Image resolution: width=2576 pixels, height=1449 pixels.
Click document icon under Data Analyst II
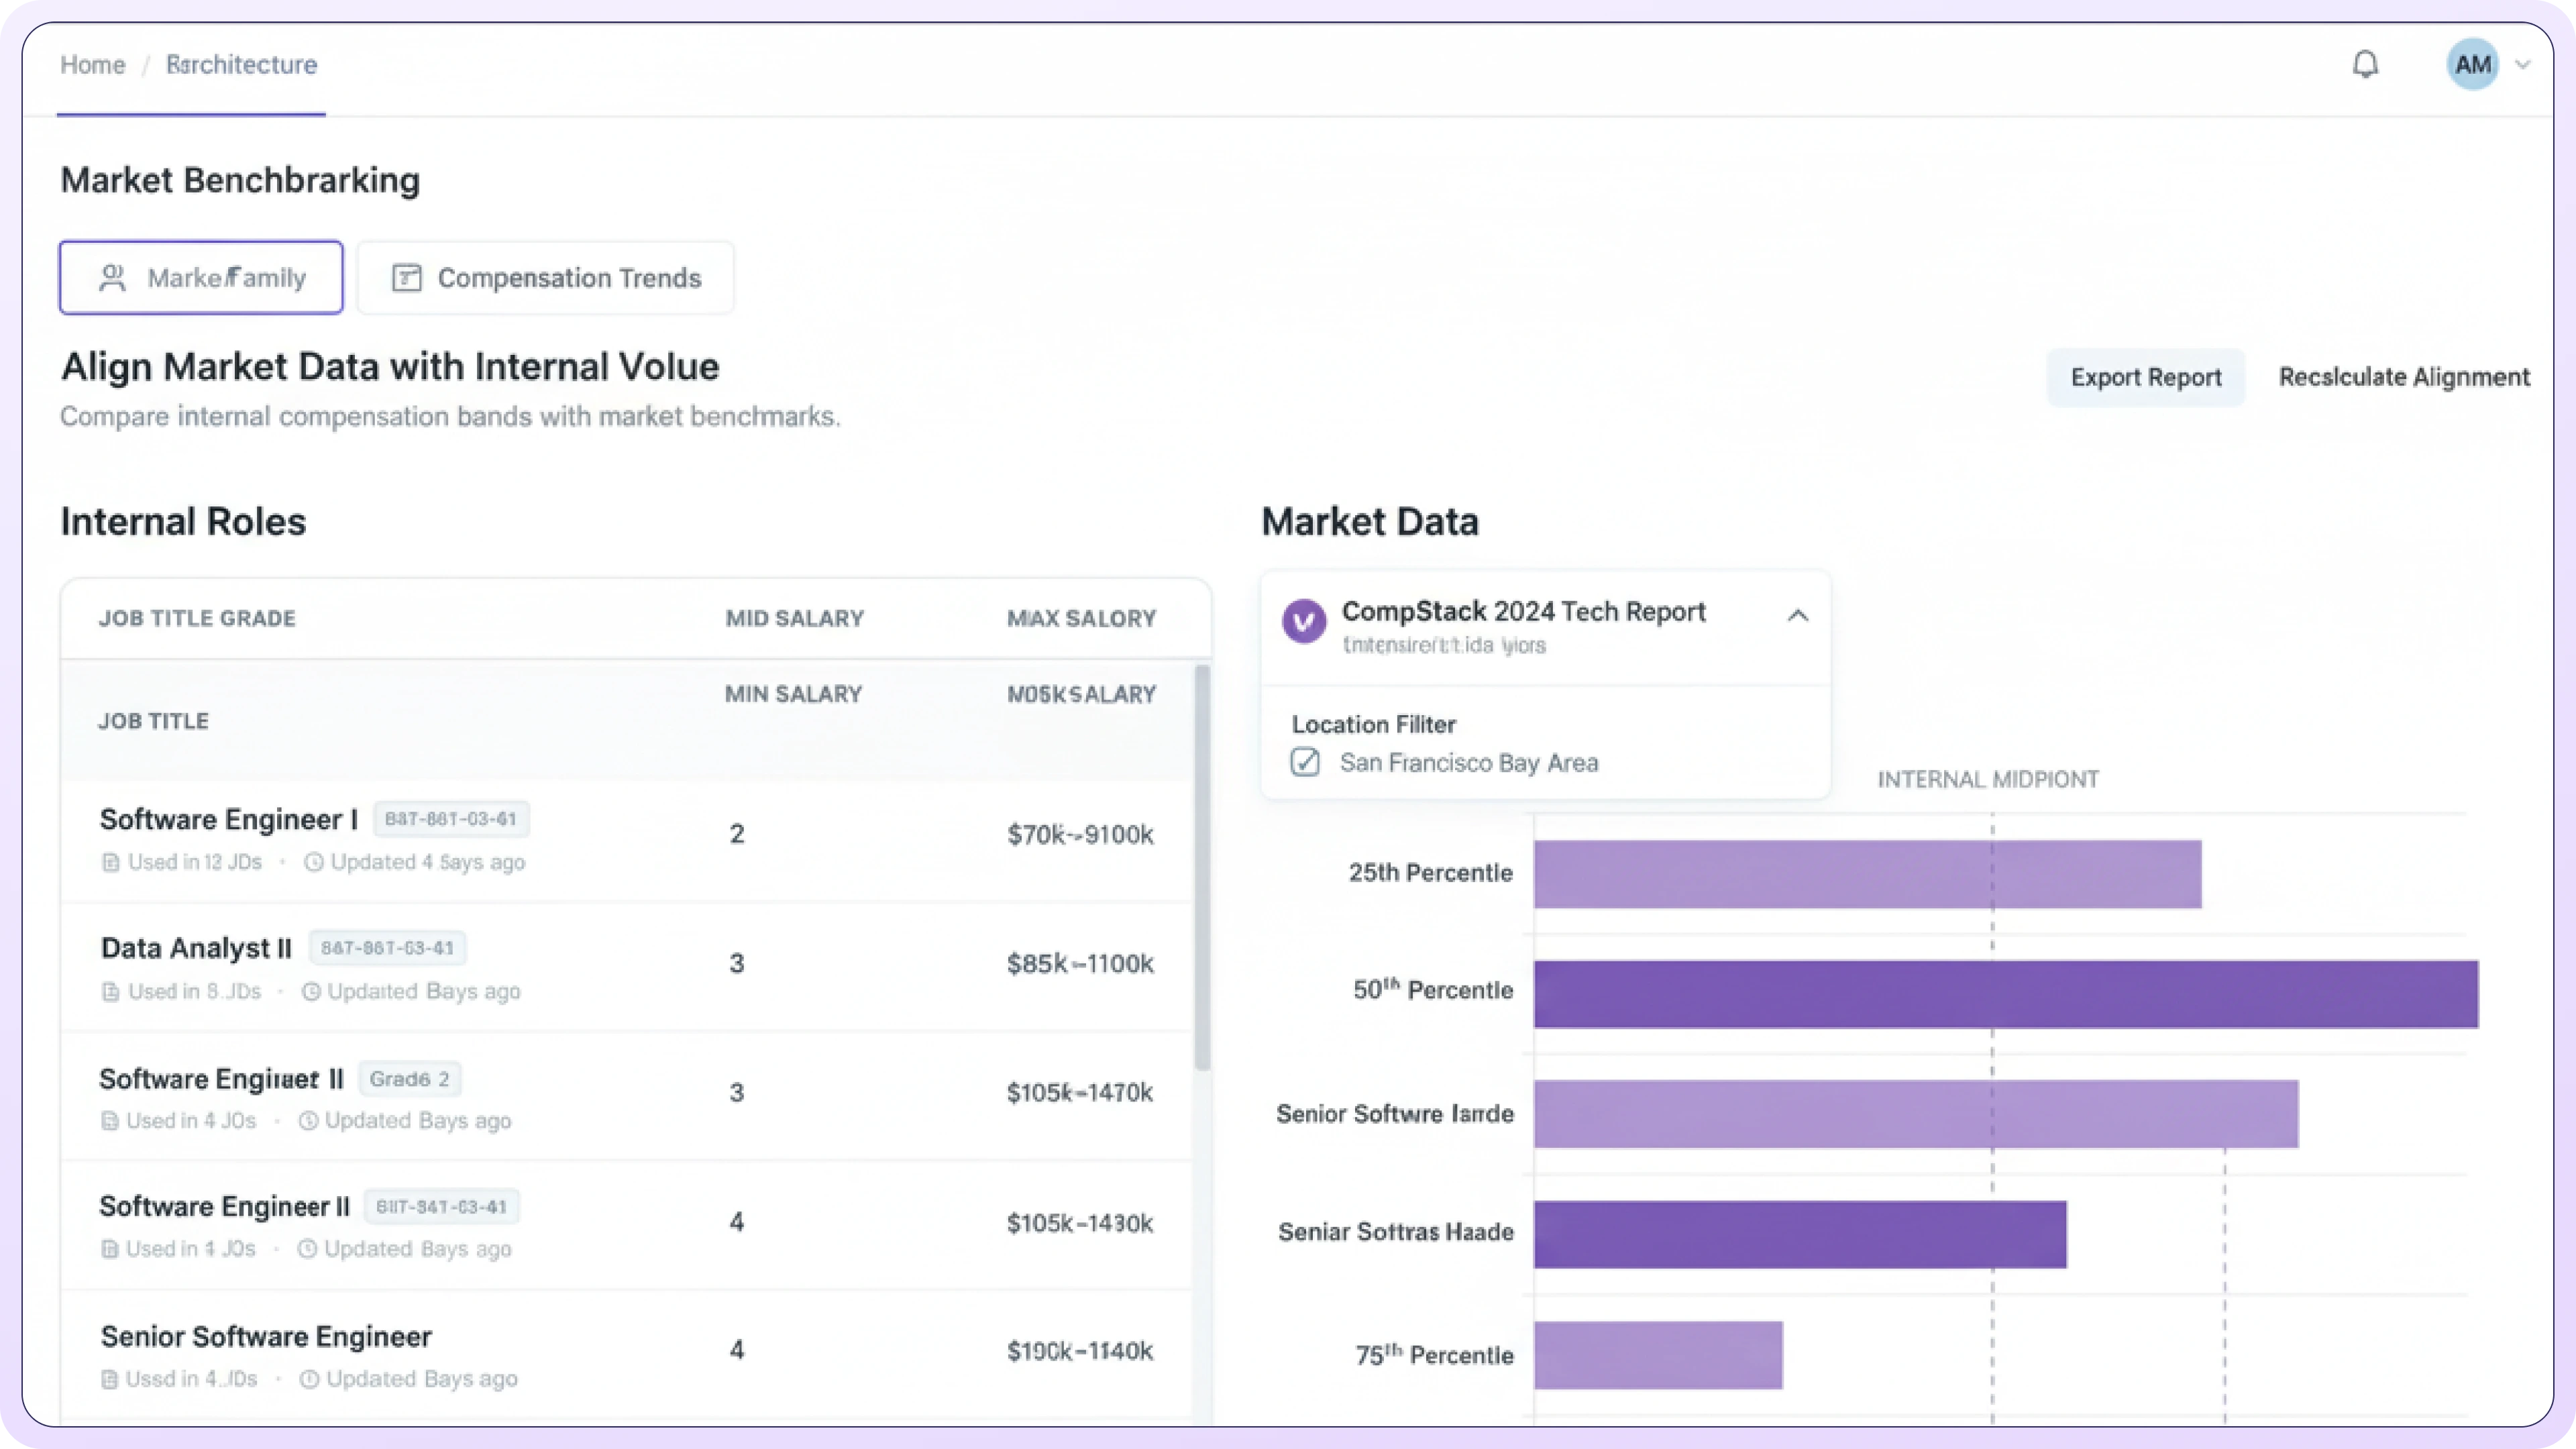click(x=111, y=992)
